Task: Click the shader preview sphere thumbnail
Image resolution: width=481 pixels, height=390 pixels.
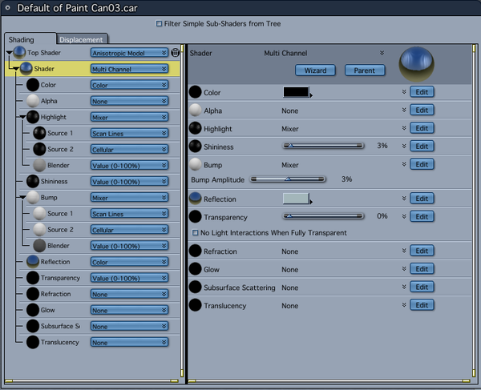Action: (416, 64)
